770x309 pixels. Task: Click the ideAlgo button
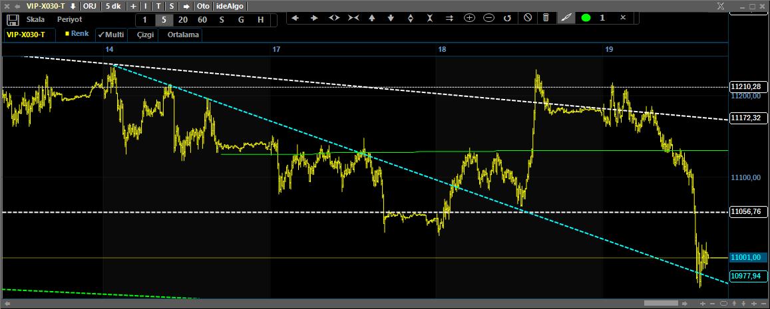point(230,5)
